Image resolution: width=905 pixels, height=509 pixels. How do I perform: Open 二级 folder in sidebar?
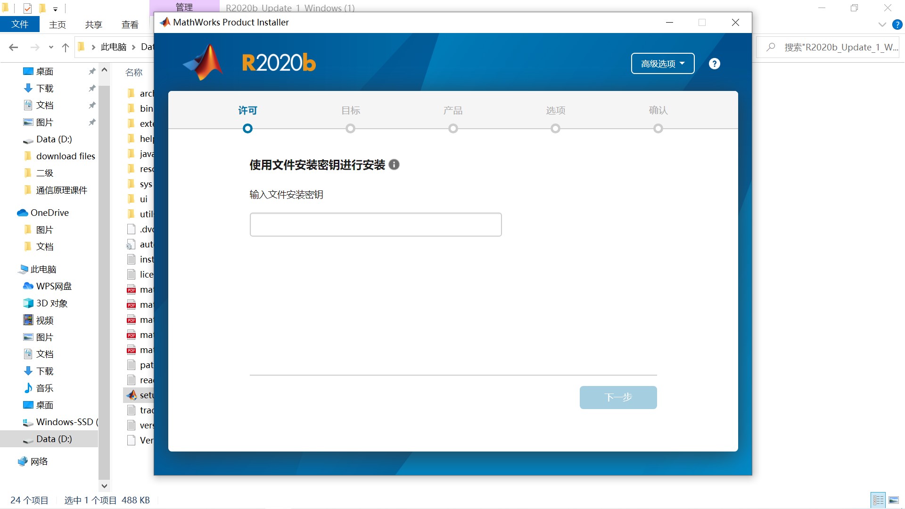click(45, 173)
